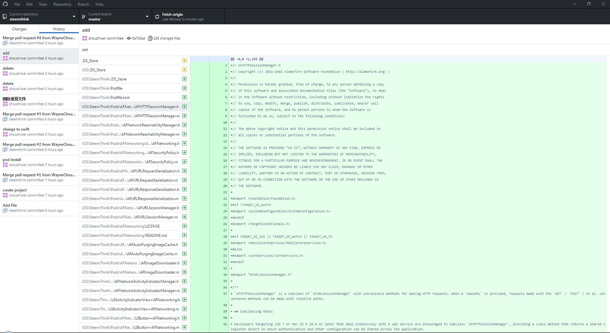Click the added status icon for Podfile.lock

click(184, 98)
